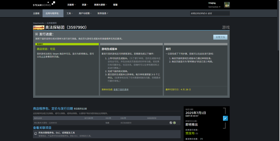Click the 2025年7月1日 date text
Viewport: 280px width, 141px height.
pyautogui.click(x=196, y=113)
